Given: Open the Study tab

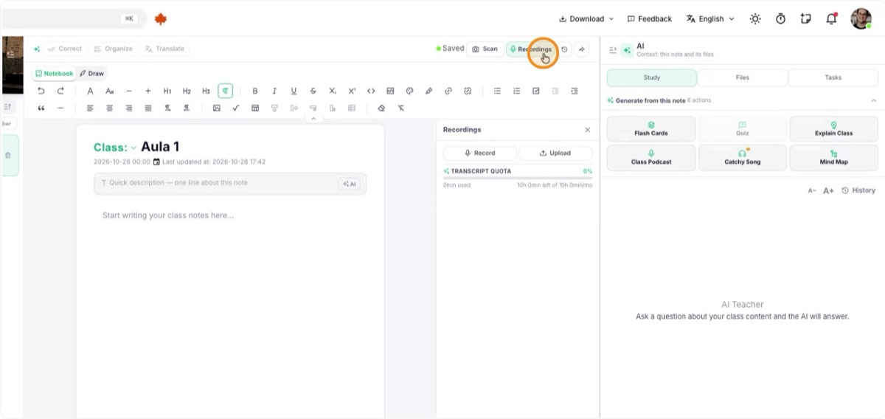Looking at the screenshot, I should 652,77.
